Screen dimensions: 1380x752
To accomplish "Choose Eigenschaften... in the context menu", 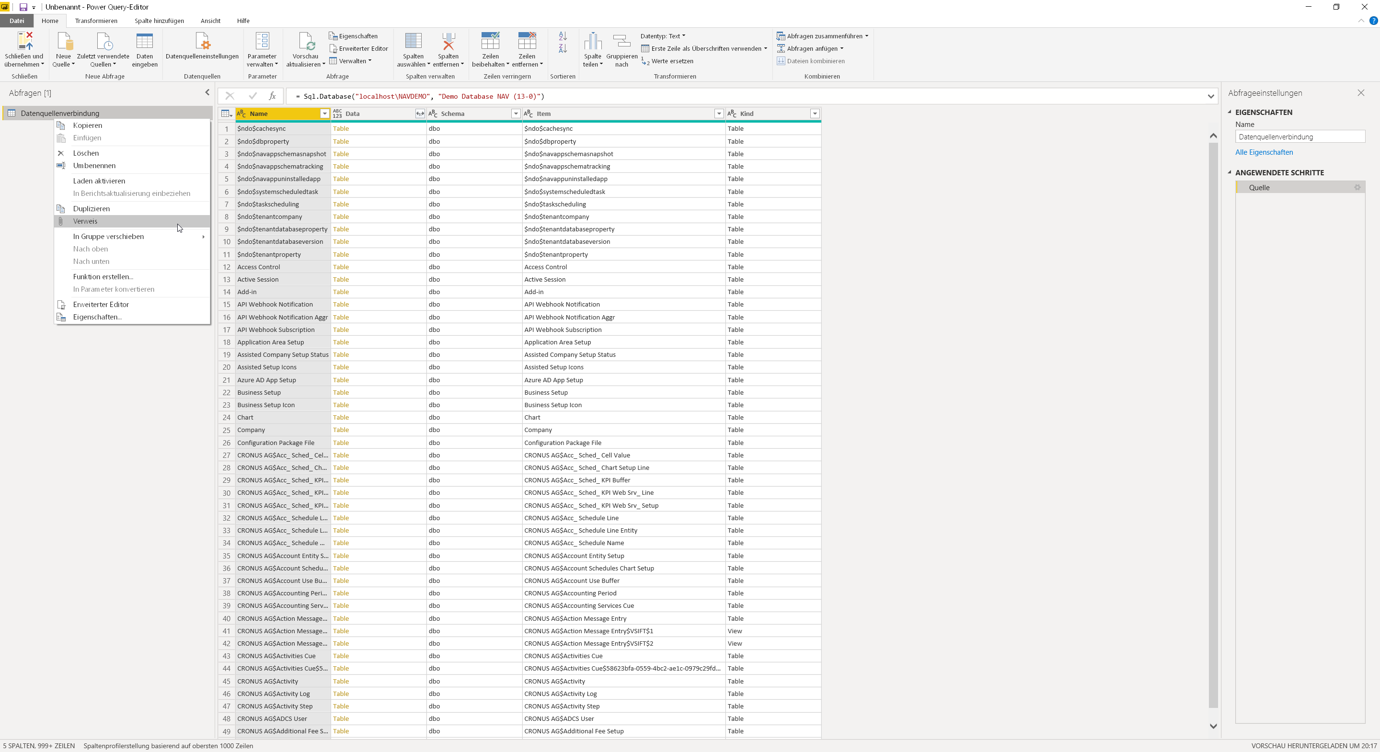I will 132,317.
